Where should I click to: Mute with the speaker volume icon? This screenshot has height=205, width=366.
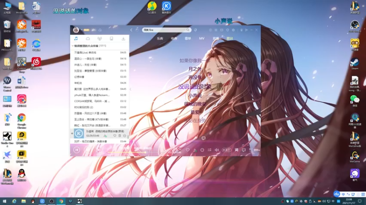coord(216,150)
